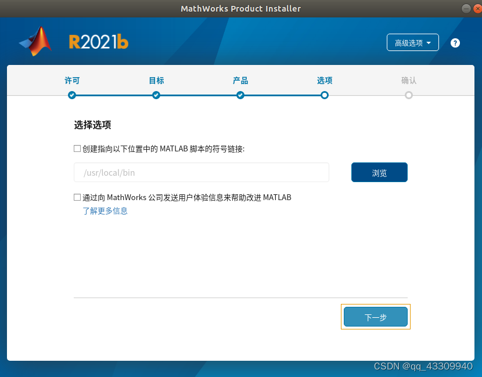
Task: Close the MathWorks Product Installer window
Action: [474, 9]
